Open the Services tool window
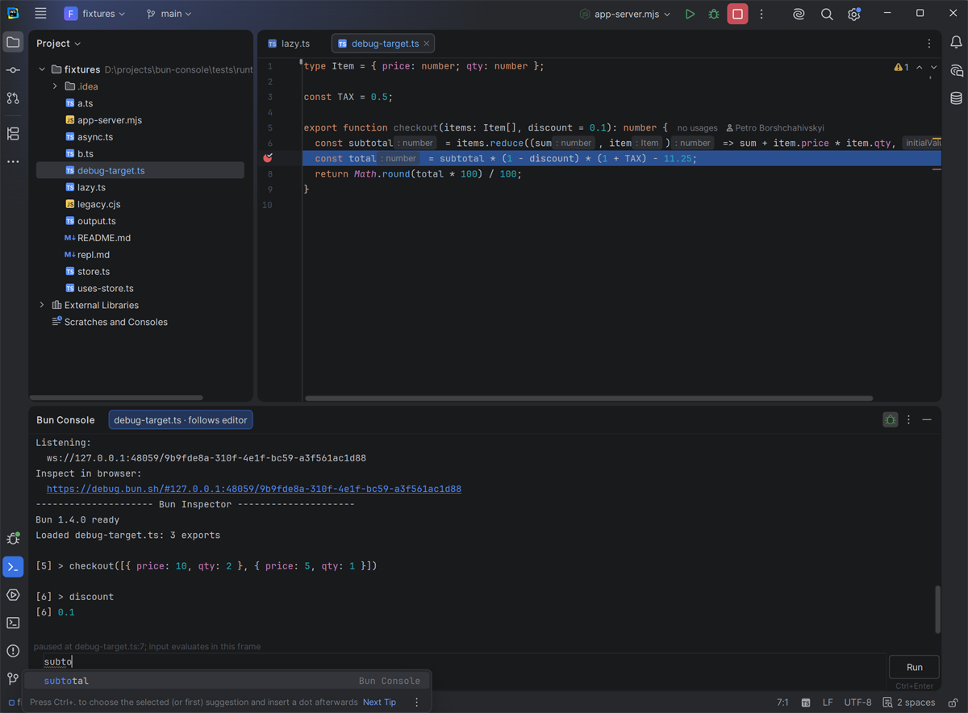Image resolution: width=968 pixels, height=713 pixels. [13, 594]
